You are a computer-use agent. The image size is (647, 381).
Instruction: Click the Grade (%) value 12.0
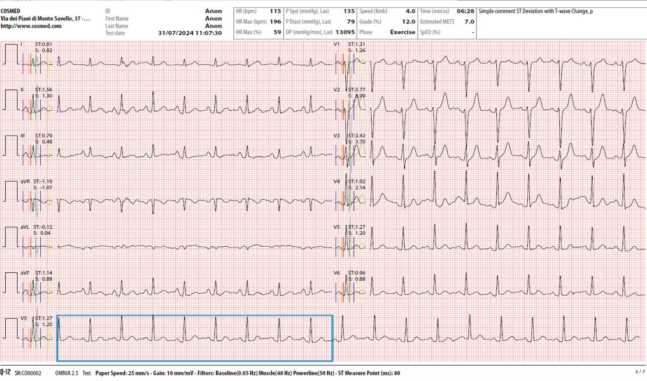point(409,22)
